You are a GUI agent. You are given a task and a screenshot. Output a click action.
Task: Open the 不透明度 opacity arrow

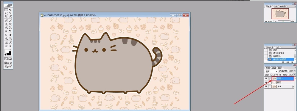point(294,71)
